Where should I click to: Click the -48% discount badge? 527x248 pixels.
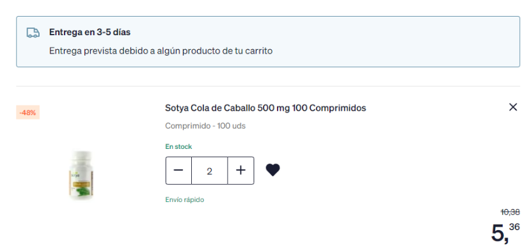(28, 112)
